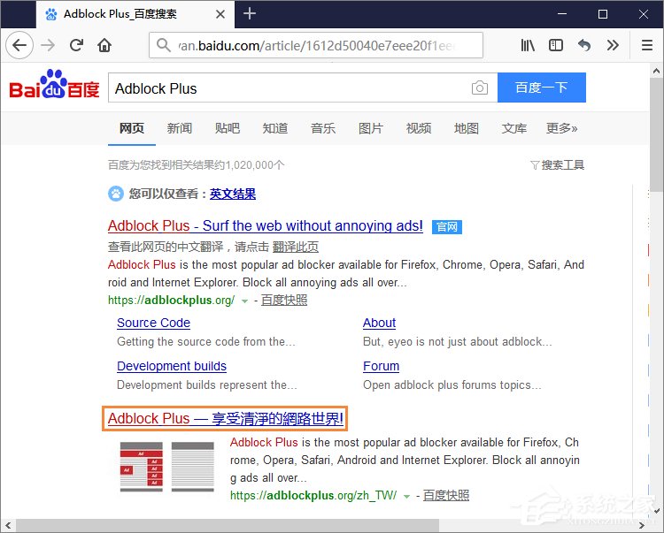Close the Adblock Plus_百度搜索 tab

tap(220, 14)
